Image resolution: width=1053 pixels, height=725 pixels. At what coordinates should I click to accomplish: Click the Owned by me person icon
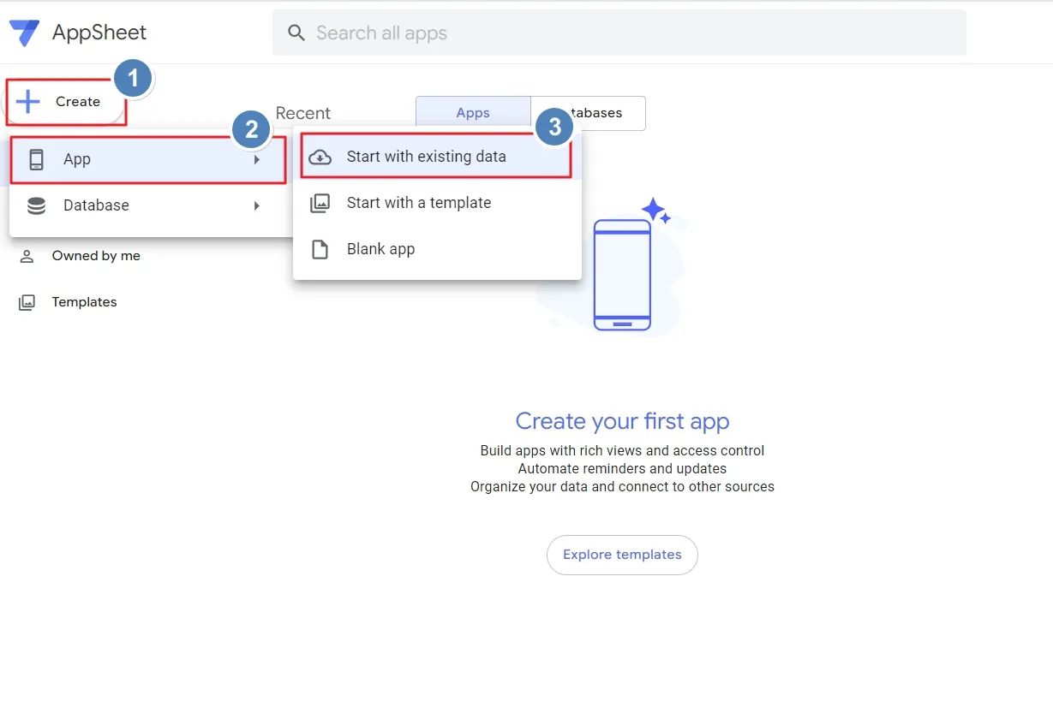point(27,256)
